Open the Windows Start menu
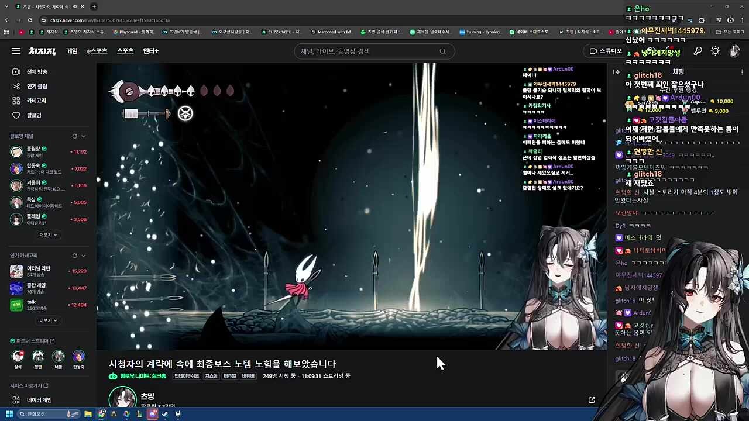The image size is (749, 421). coord(9,415)
